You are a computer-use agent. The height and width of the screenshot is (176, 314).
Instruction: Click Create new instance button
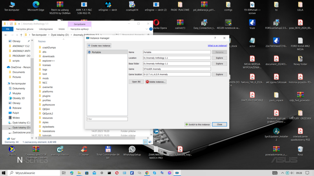click(99, 46)
